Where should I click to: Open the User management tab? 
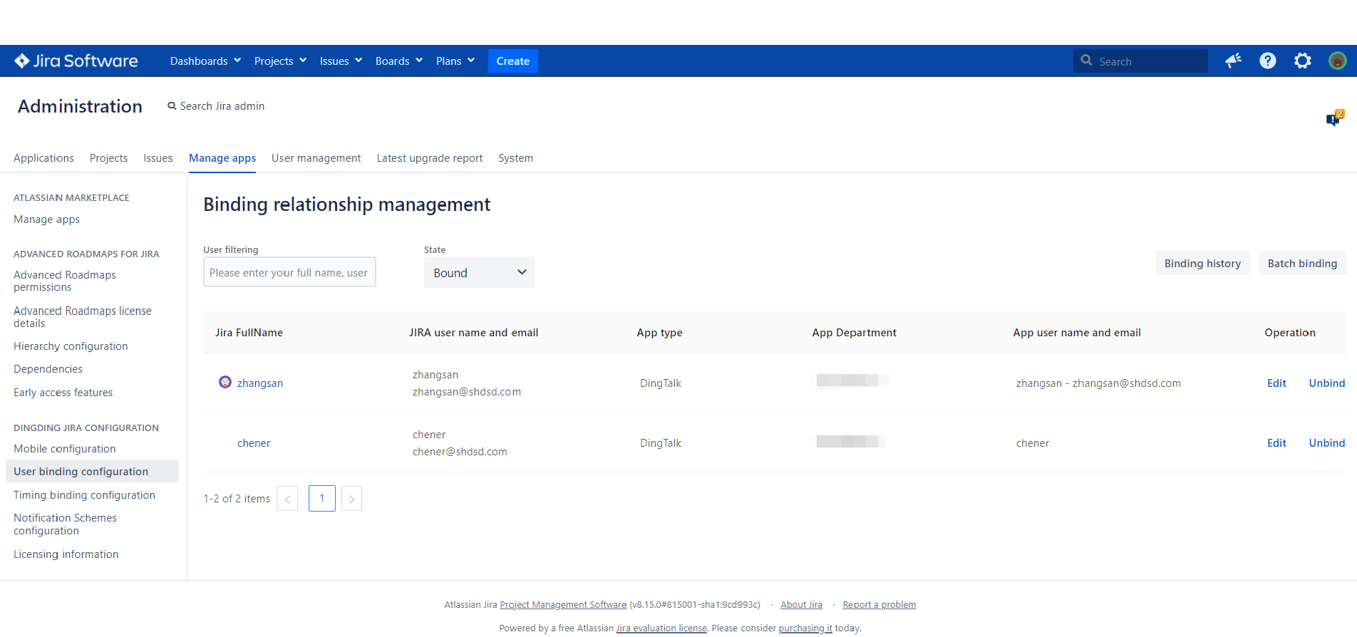316,158
